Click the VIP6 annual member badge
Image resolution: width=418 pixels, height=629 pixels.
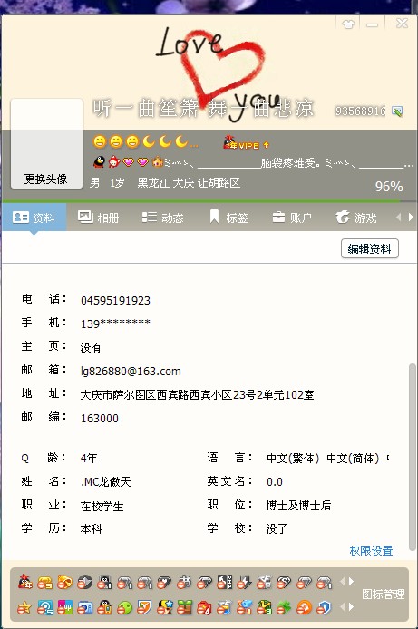[246, 143]
